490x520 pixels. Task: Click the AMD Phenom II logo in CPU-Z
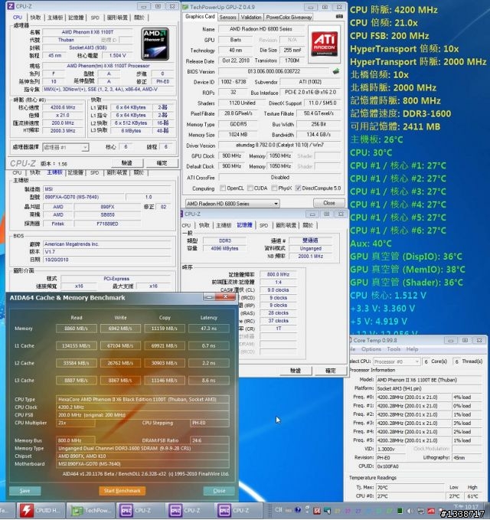point(155,44)
